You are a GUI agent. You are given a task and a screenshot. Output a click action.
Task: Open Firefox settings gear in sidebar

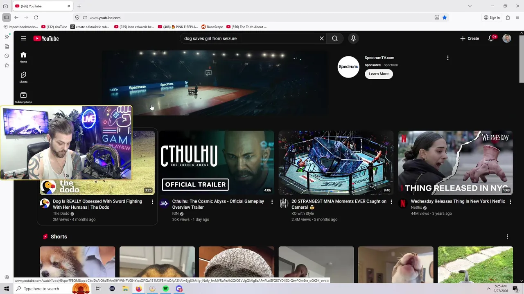tap(7, 277)
